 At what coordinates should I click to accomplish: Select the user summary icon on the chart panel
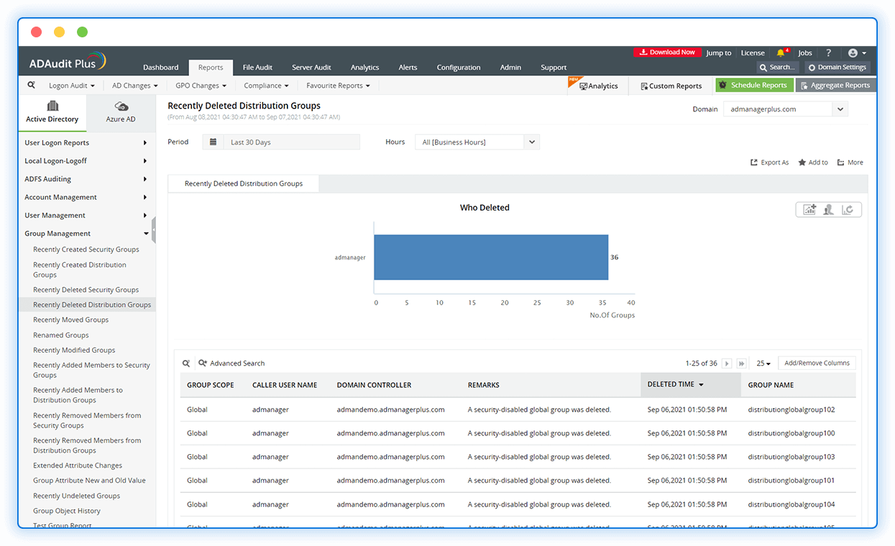828,209
